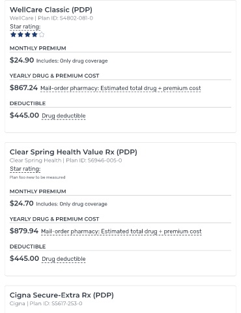This screenshot has width=241, height=313.
Task: Click the WellCare $867.24 yearly cost amount
Action: 23,87
